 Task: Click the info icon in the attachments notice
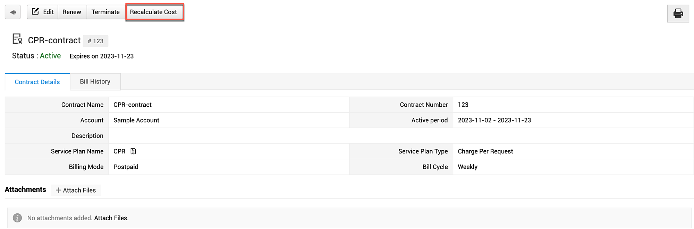(x=17, y=218)
